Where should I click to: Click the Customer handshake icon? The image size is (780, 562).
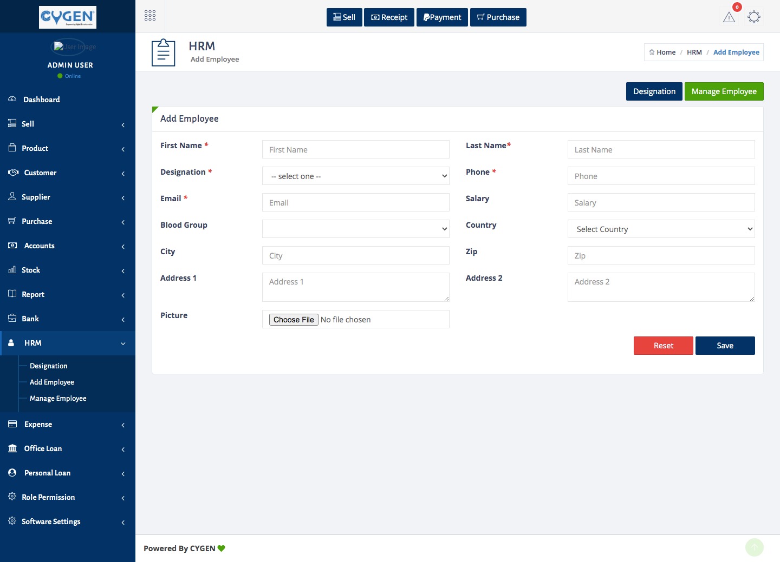coord(13,173)
